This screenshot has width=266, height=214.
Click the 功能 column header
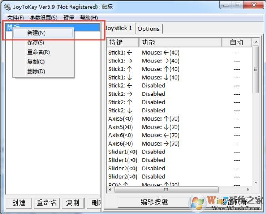(x=180, y=42)
